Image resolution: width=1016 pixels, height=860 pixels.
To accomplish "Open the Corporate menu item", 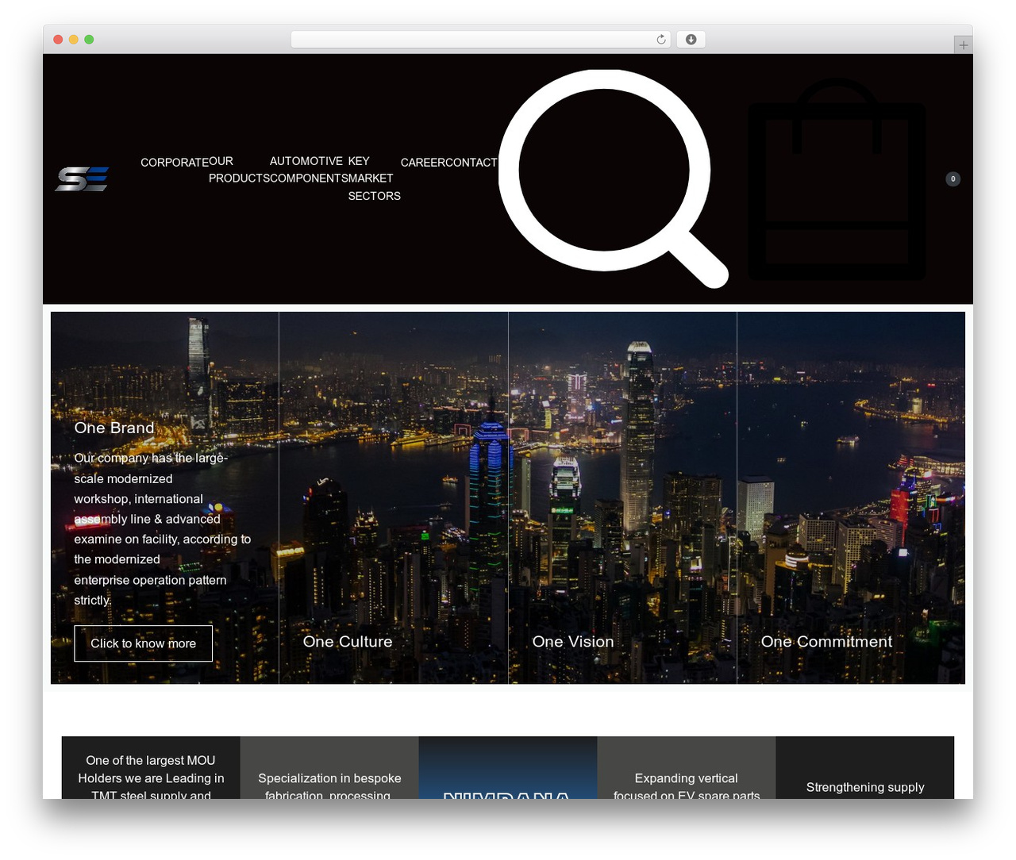I will (175, 163).
